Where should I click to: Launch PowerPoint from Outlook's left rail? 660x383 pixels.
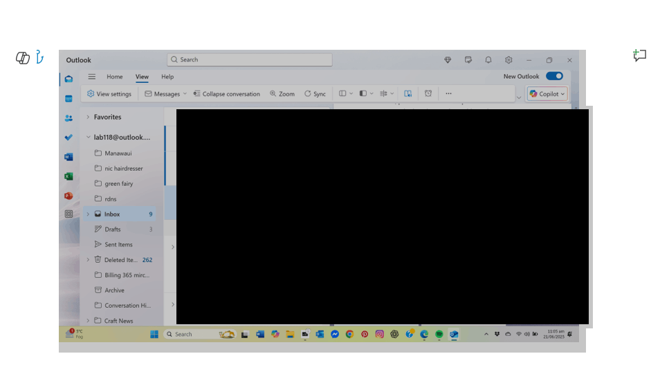click(68, 196)
